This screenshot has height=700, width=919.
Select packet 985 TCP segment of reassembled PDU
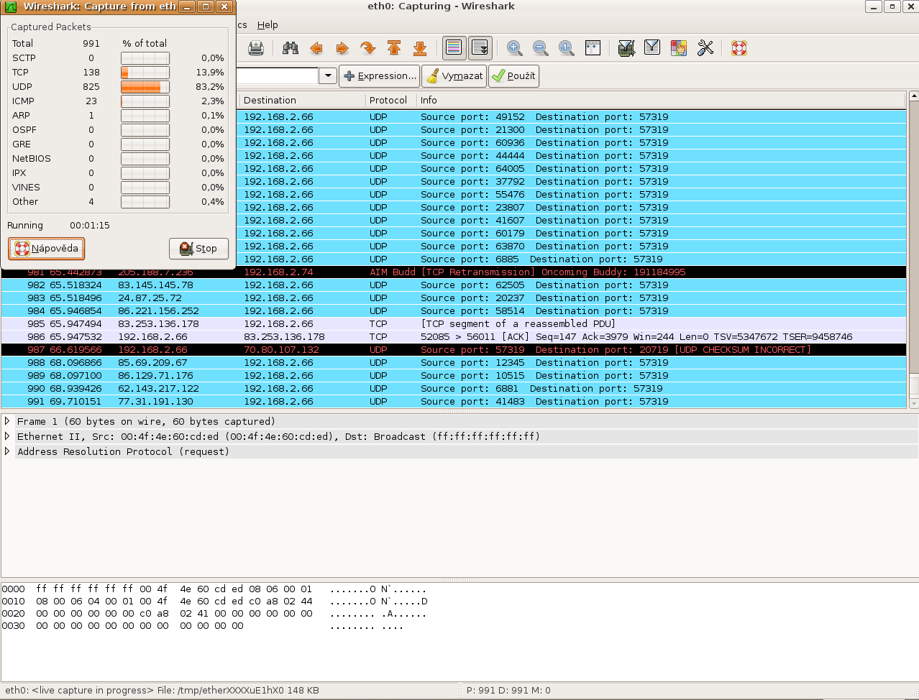[454, 324]
